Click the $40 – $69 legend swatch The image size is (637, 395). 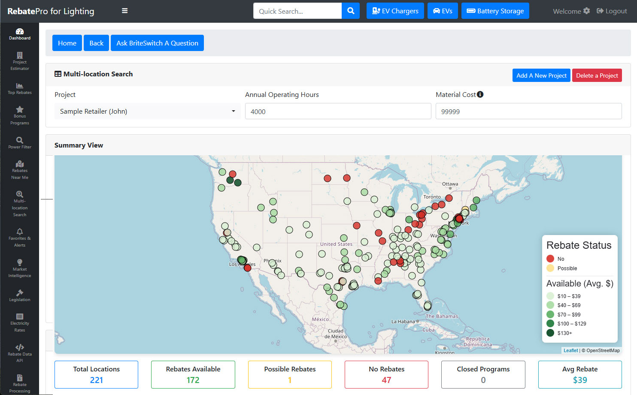click(550, 305)
